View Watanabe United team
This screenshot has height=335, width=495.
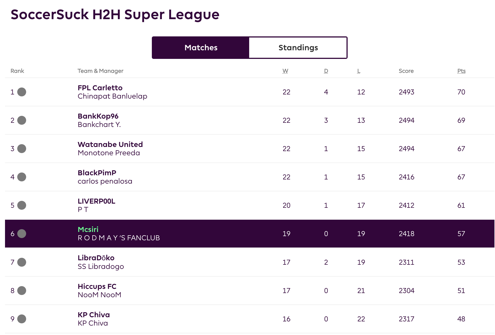point(110,144)
